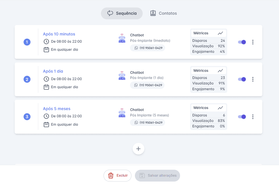Switch to the Contatos tab
Viewport: 279px width, 185px height.
pos(163,13)
